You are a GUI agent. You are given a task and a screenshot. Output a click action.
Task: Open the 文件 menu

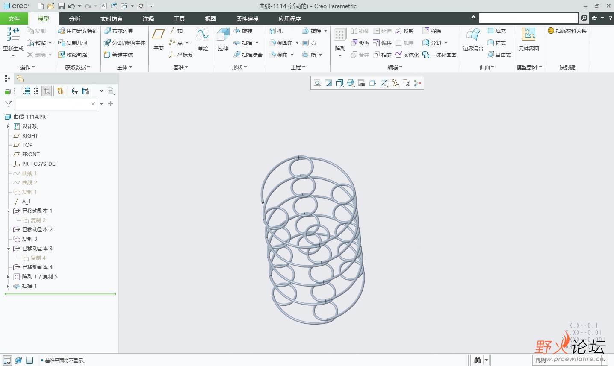click(14, 19)
